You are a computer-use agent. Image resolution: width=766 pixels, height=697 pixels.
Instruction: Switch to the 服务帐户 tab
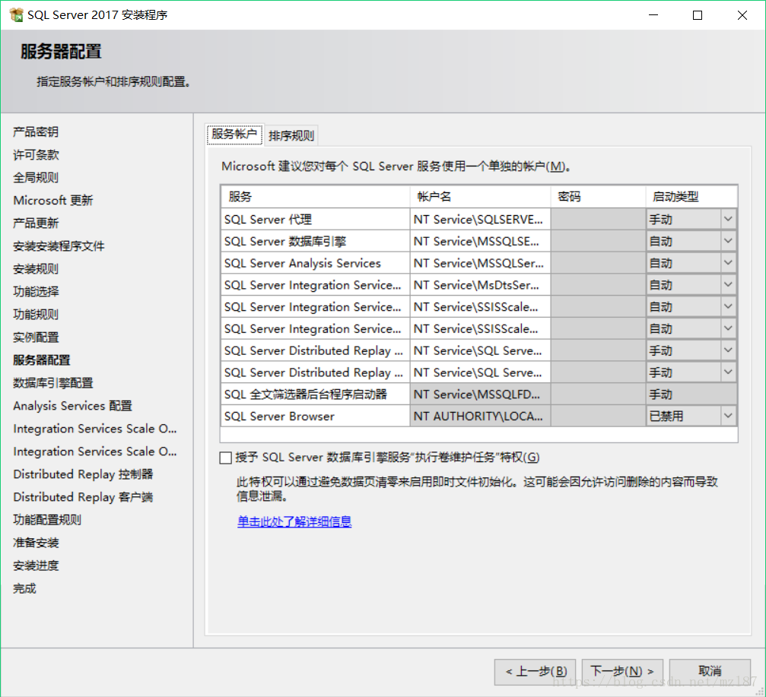click(x=234, y=135)
